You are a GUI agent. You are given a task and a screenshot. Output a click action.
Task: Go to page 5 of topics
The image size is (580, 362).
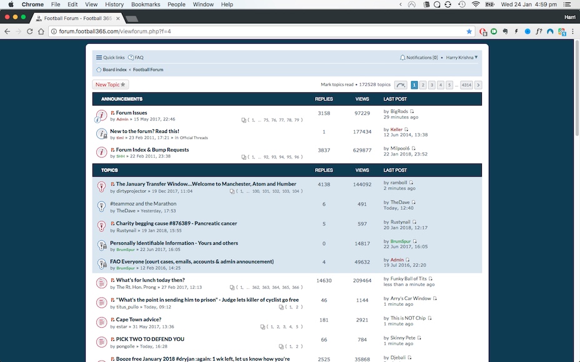(449, 85)
